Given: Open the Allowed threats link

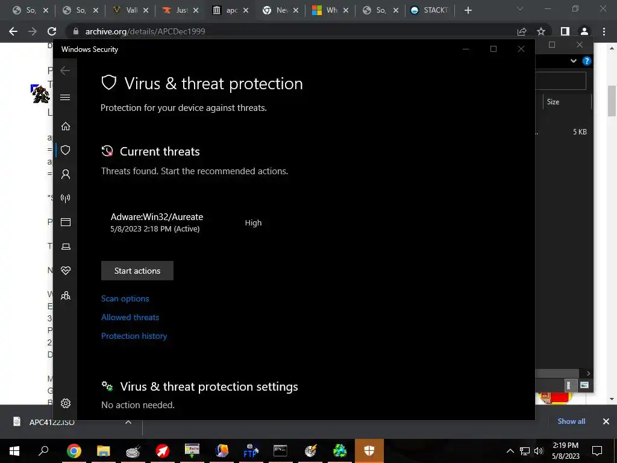Looking at the screenshot, I should click(x=130, y=317).
